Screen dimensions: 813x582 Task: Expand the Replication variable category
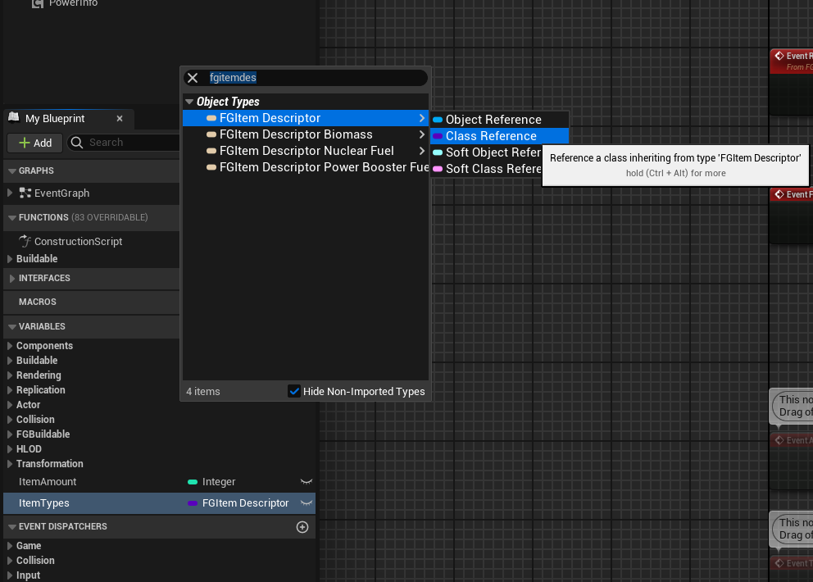pos(9,389)
